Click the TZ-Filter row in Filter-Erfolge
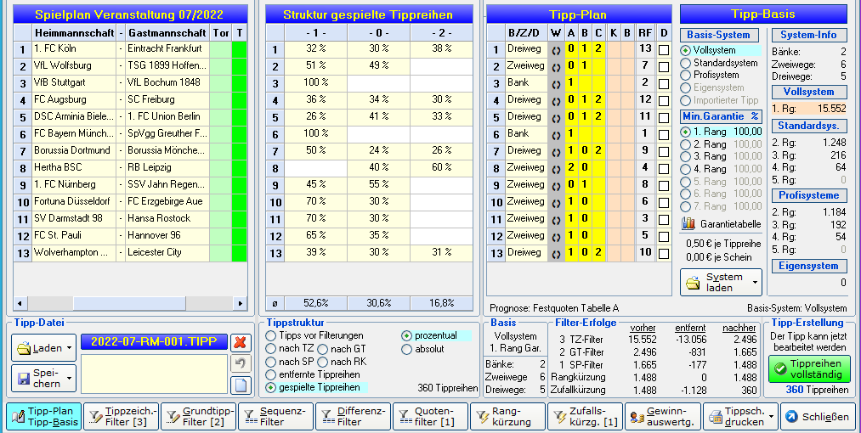861x433 pixels. point(654,340)
